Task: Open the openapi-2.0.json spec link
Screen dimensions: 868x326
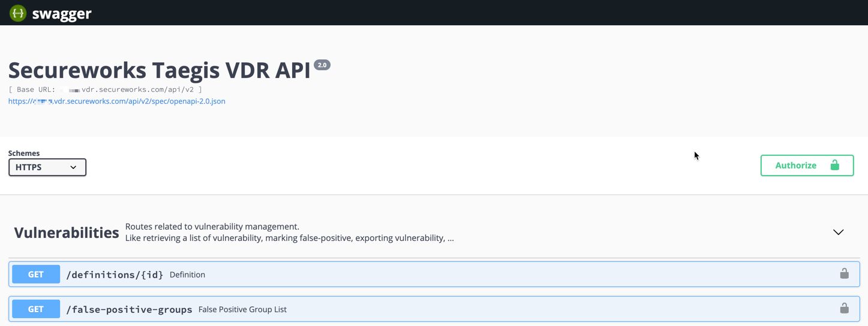Action: (x=117, y=101)
